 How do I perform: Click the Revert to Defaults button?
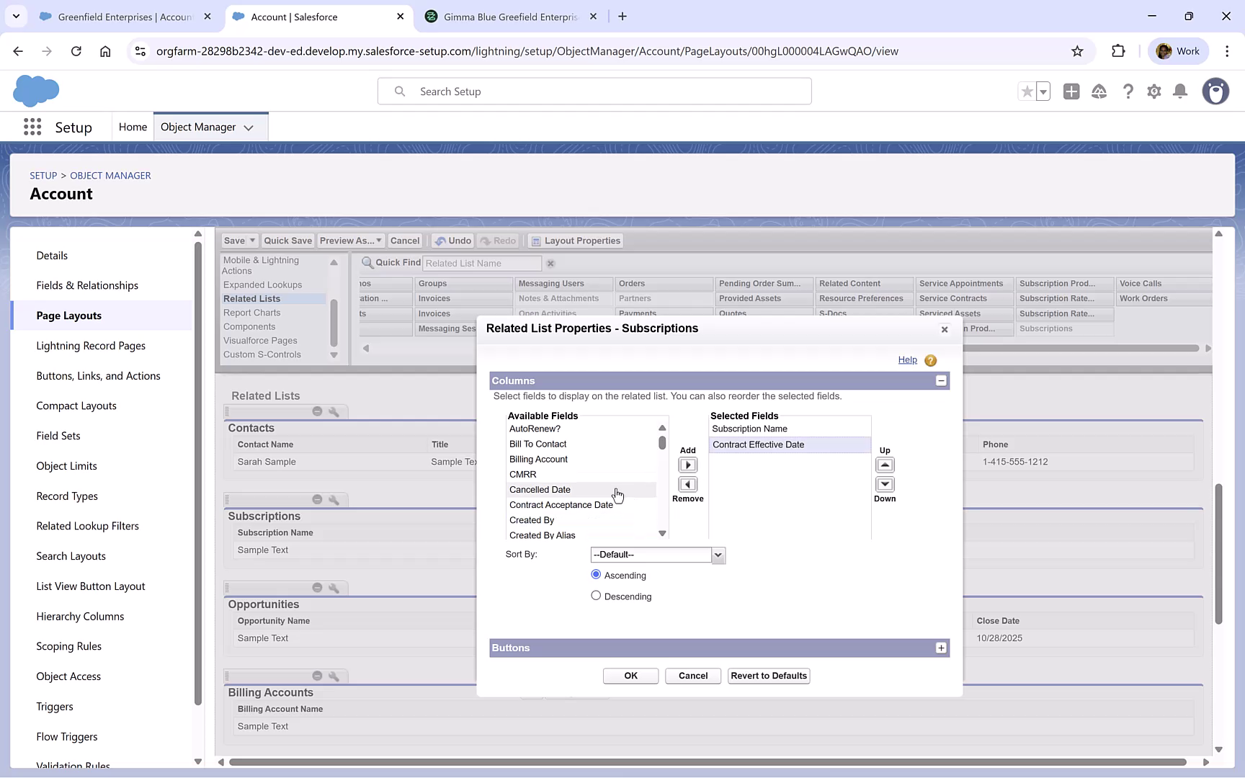768,676
